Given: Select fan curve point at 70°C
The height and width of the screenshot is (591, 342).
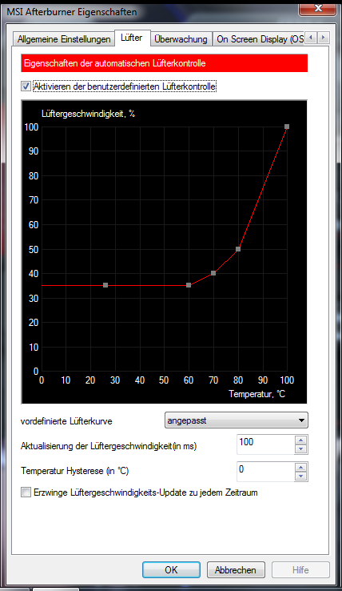Looking at the screenshot, I should 213,273.
